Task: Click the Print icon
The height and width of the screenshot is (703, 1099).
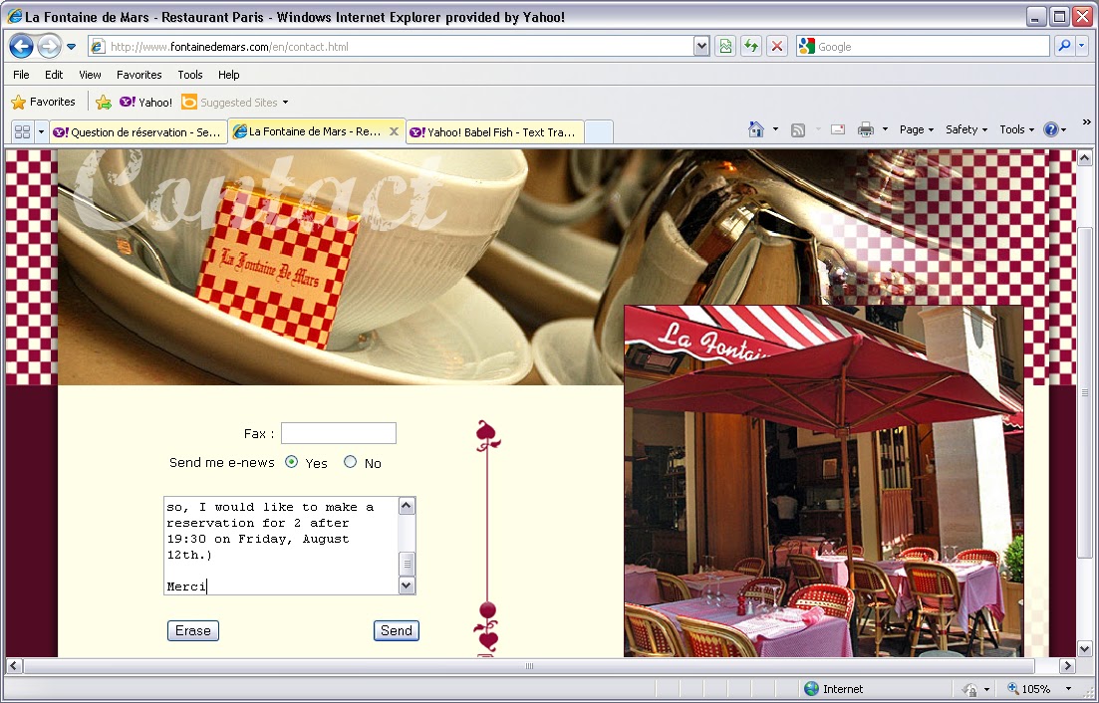Action: [866, 129]
